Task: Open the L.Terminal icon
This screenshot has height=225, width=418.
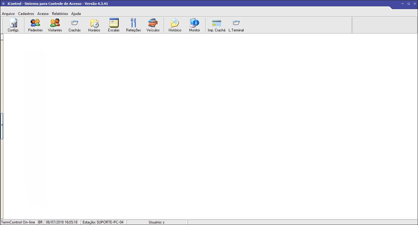Action: [236, 25]
